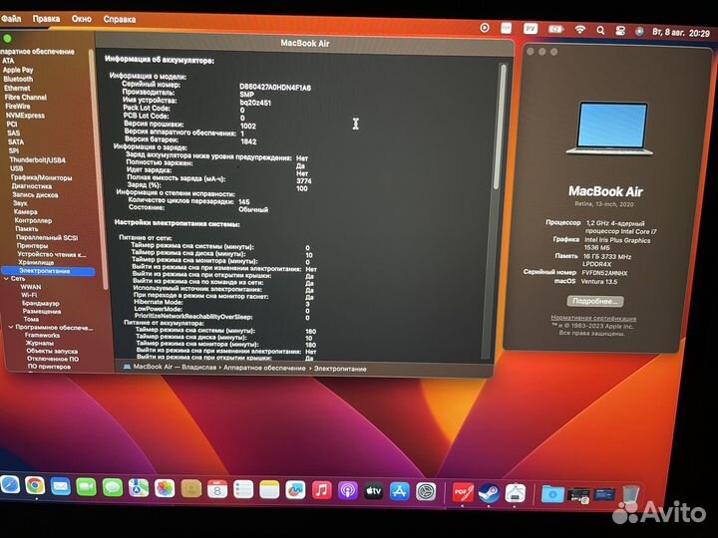Select Камера in hardware sidebar

coord(25,212)
